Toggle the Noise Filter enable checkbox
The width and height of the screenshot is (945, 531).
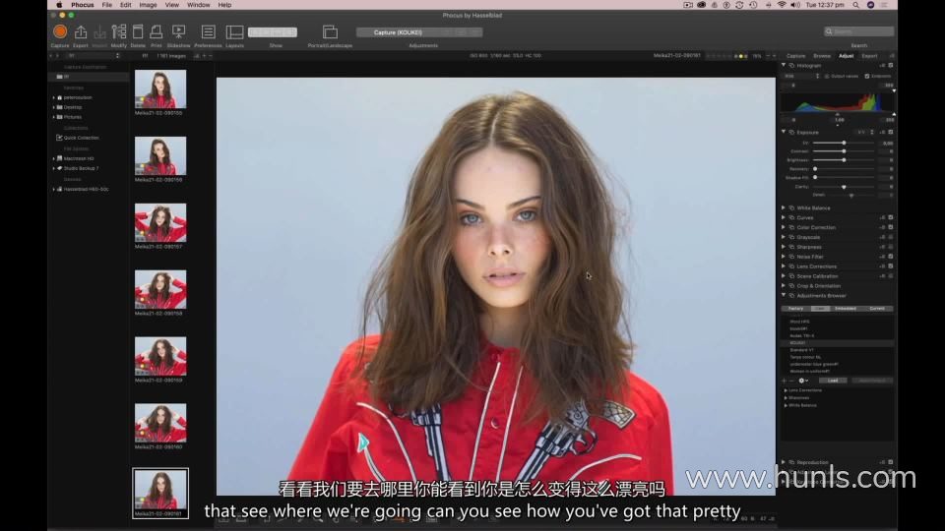(x=891, y=257)
